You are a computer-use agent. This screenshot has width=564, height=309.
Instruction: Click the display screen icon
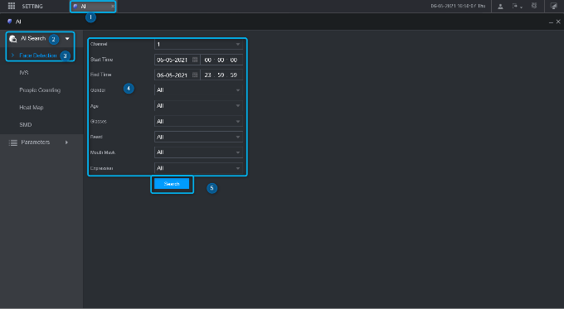(554, 6)
